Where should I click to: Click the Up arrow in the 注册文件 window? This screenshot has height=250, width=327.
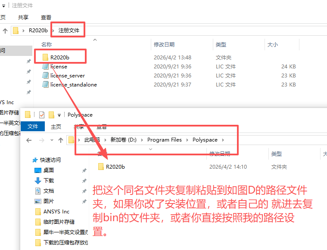coord(5,31)
